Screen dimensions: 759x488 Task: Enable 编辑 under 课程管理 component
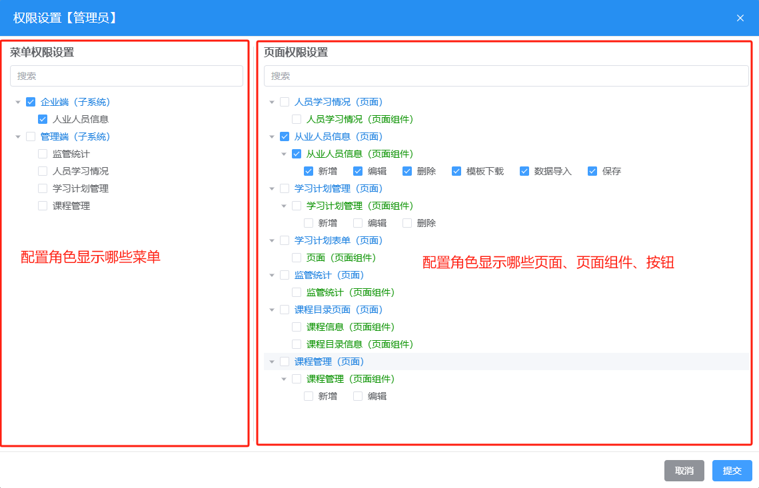(358, 397)
